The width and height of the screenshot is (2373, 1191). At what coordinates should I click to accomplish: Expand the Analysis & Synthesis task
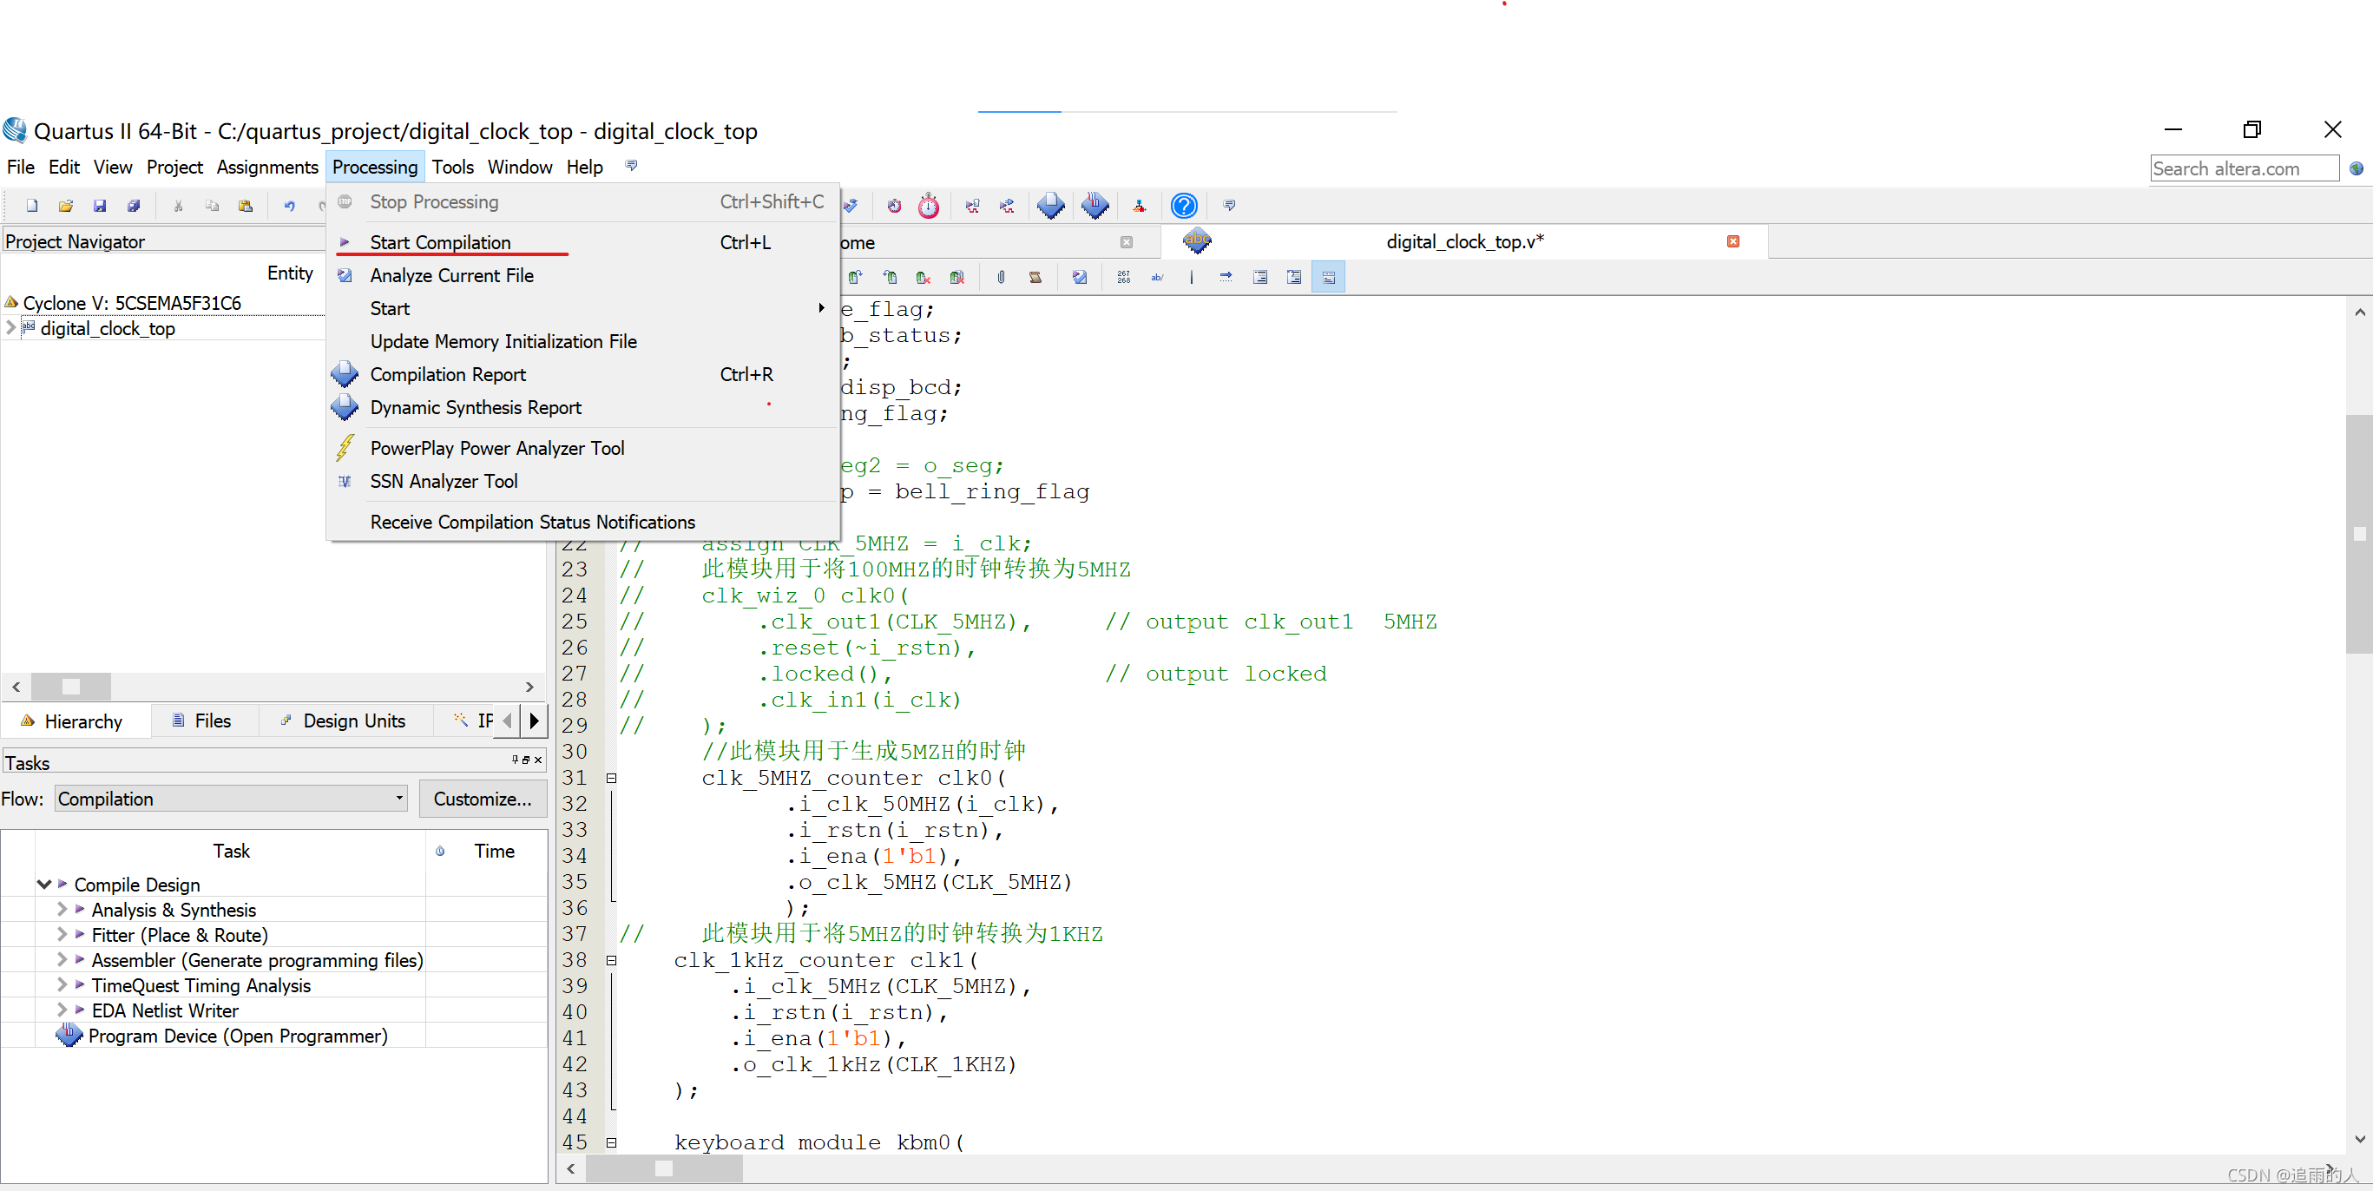tap(62, 909)
